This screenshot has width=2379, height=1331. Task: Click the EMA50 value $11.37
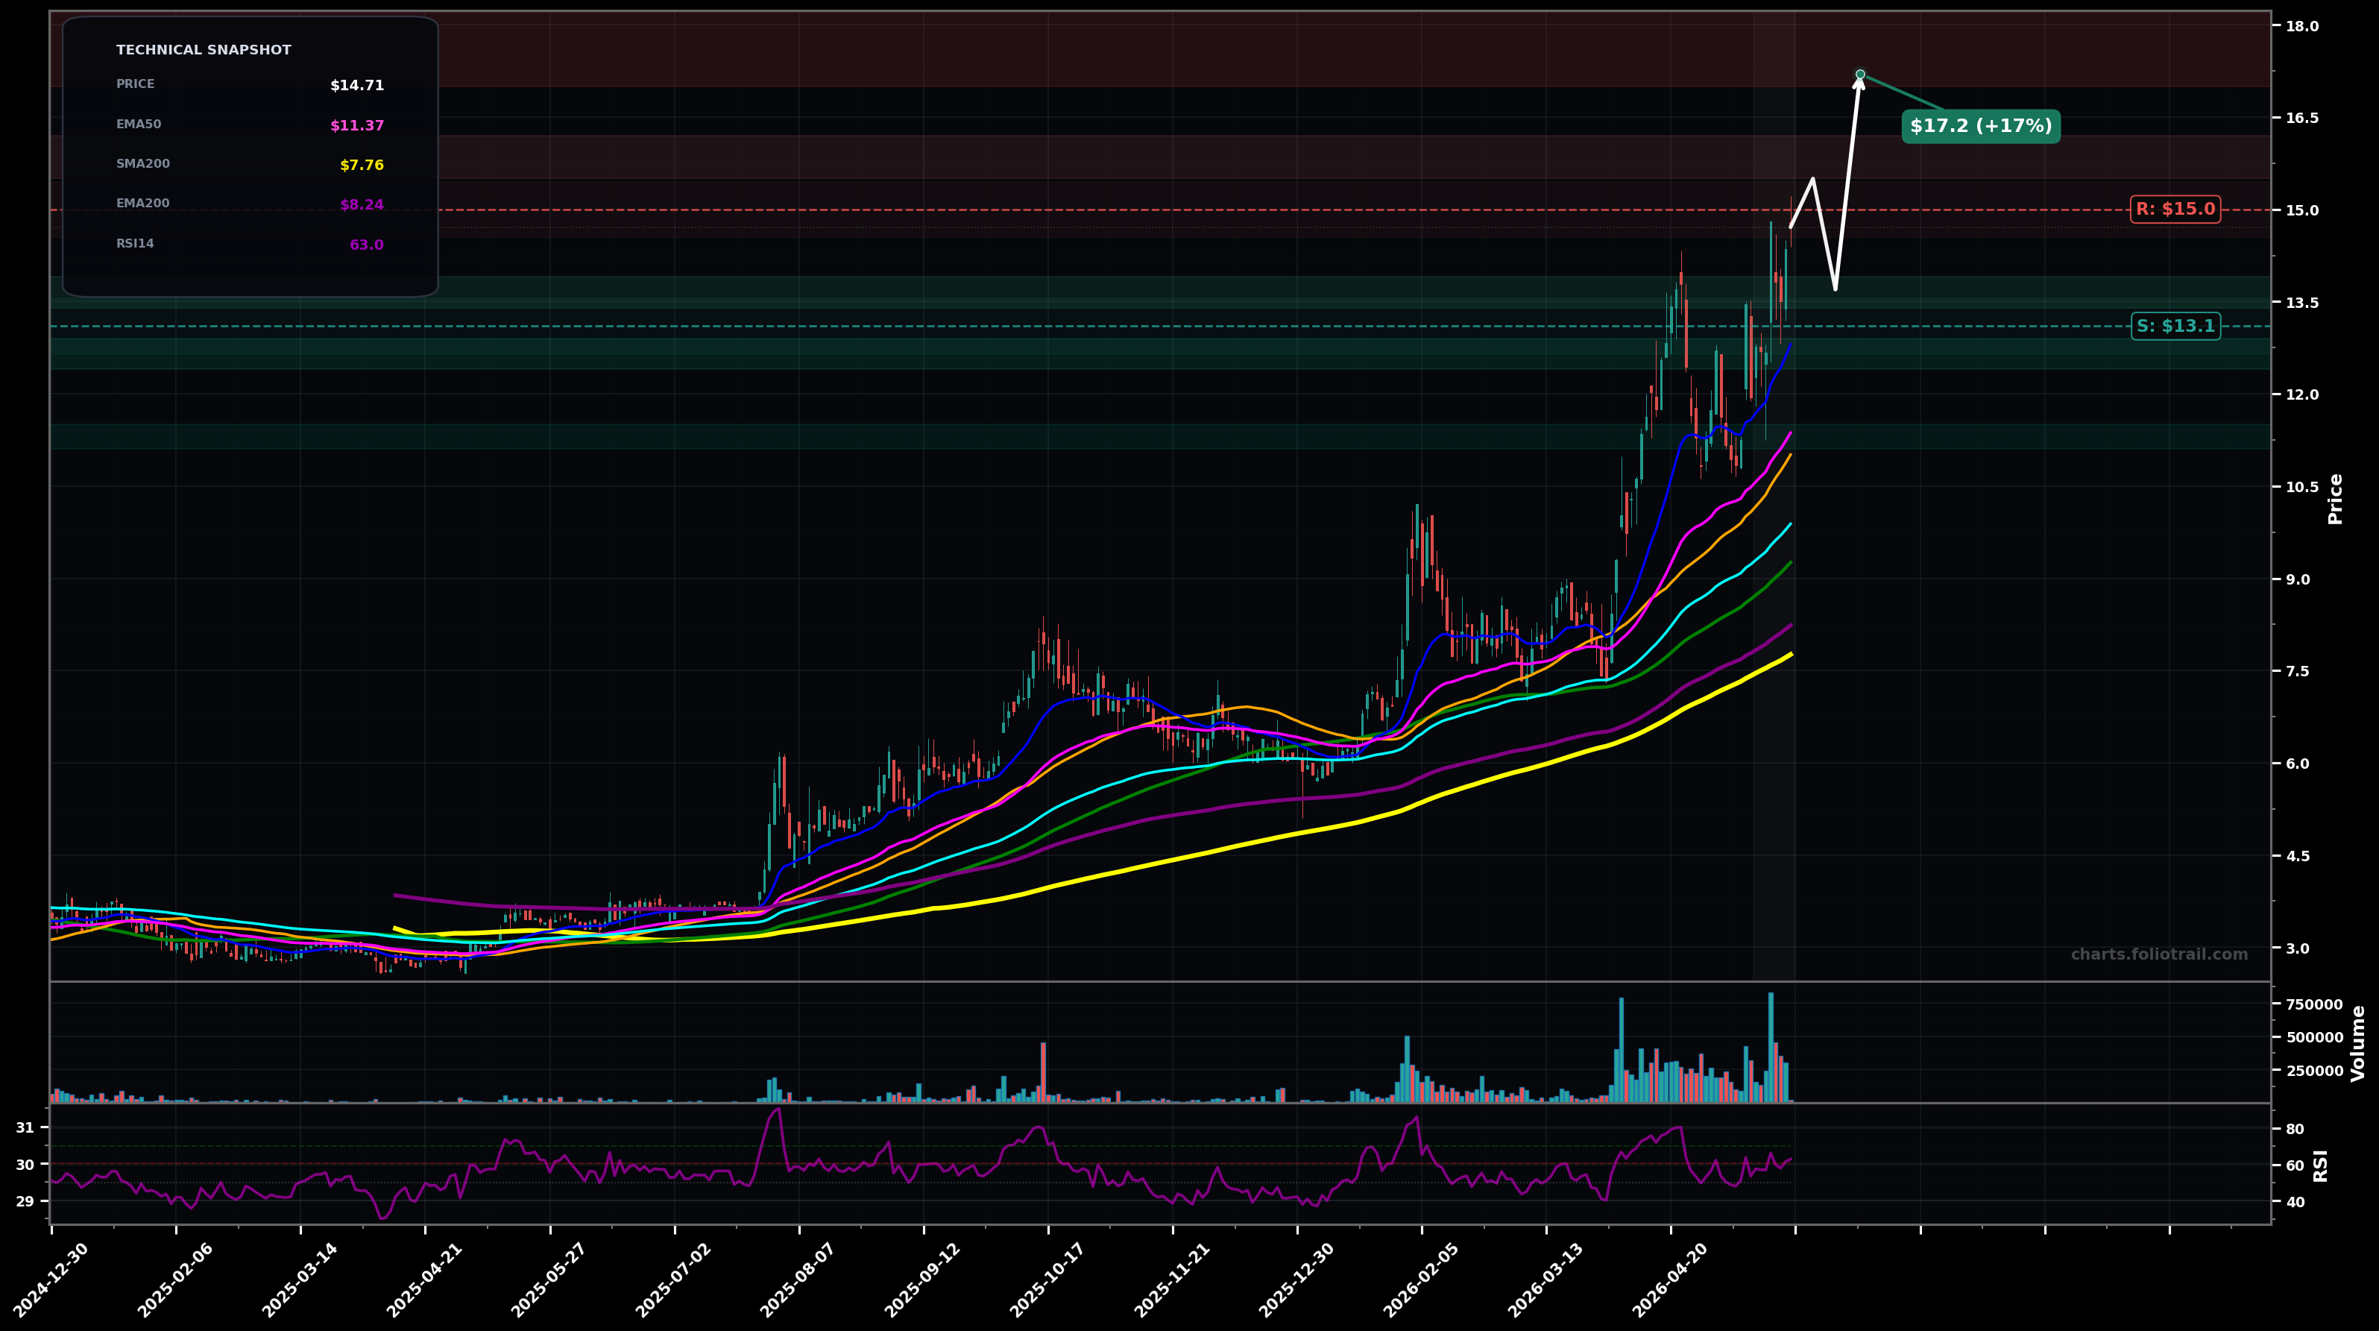pyautogui.click(x=356, y=125)
